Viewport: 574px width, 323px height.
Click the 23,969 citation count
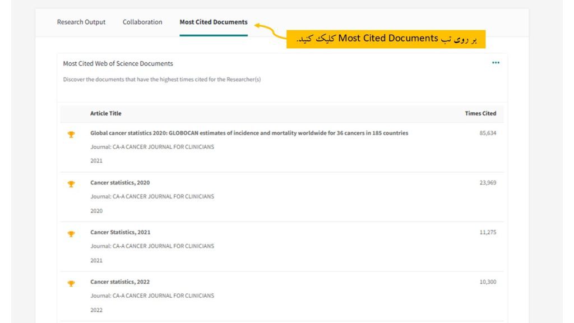click(488, 183)
